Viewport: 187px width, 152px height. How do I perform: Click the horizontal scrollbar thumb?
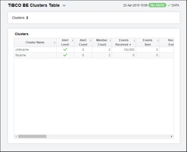32,136
